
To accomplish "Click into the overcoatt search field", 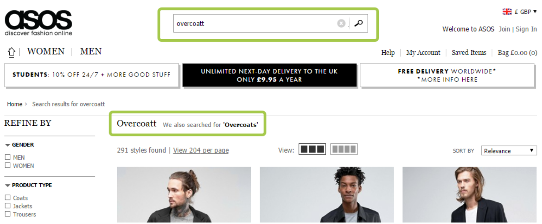I will pos(255,24).
